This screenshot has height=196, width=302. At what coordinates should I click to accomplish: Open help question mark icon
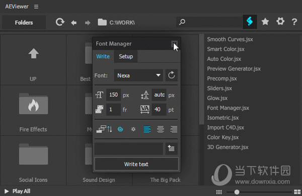tap(294, 22)
